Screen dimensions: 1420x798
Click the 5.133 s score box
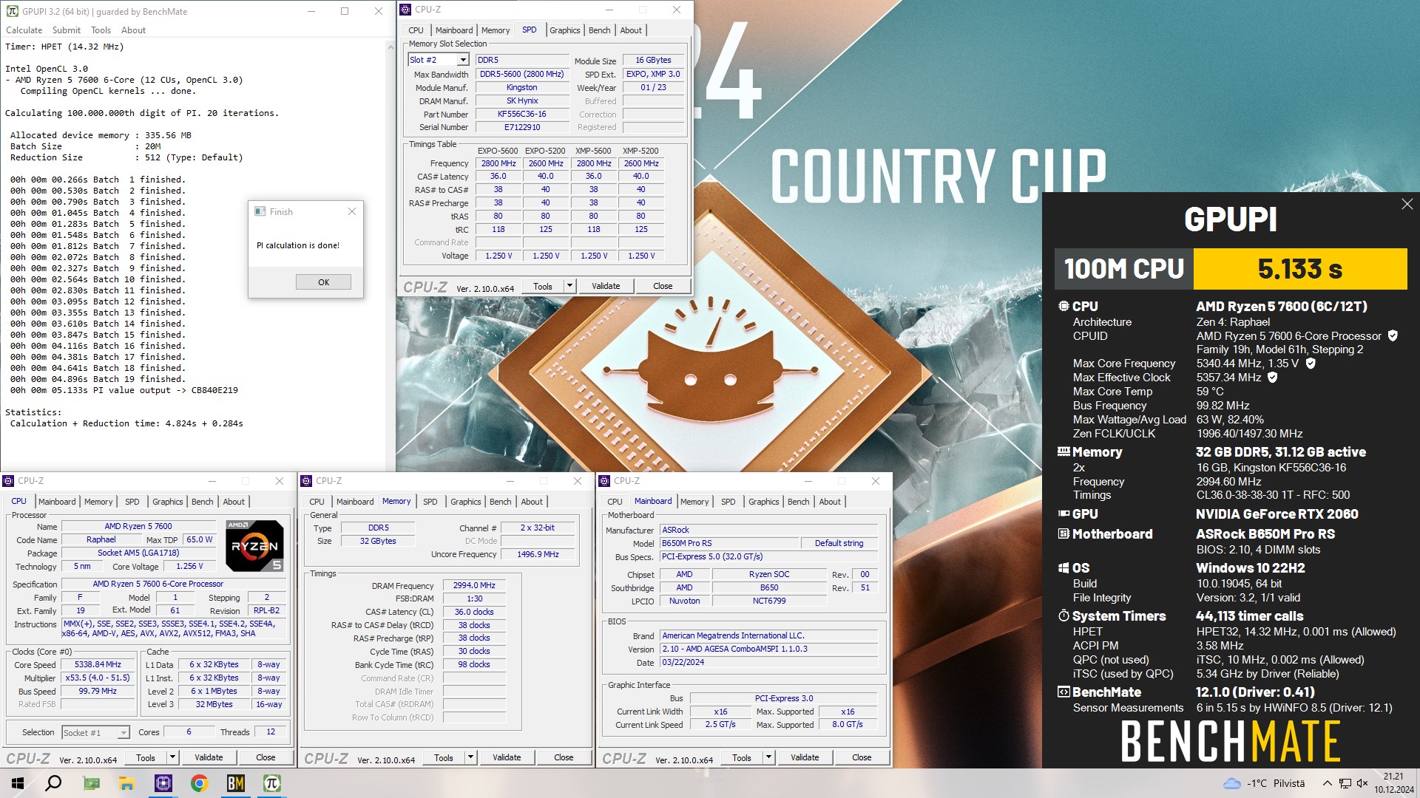tap(1300, 269)
